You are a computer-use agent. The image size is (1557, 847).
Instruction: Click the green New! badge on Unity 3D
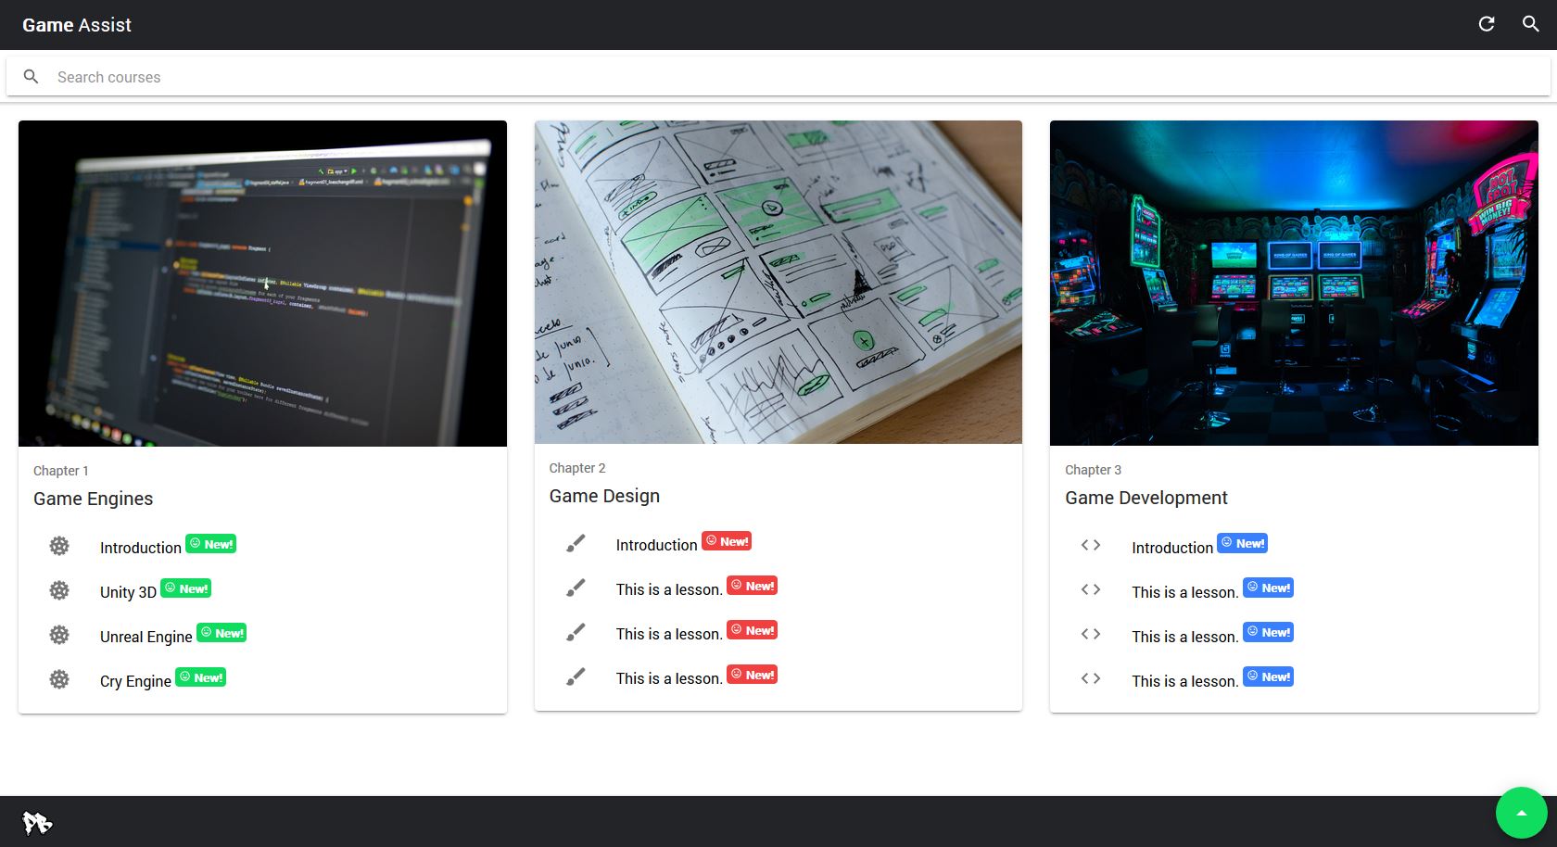pyautogui.click(x=186, y=588)
